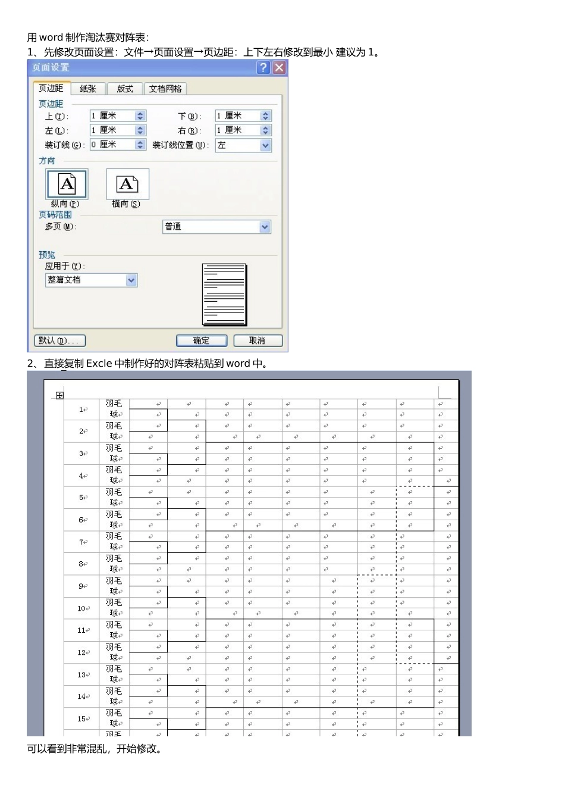Click the 右 margin spinner arrows
The width and height of the screenshot is (565, 800).
(x=266, y=130)
